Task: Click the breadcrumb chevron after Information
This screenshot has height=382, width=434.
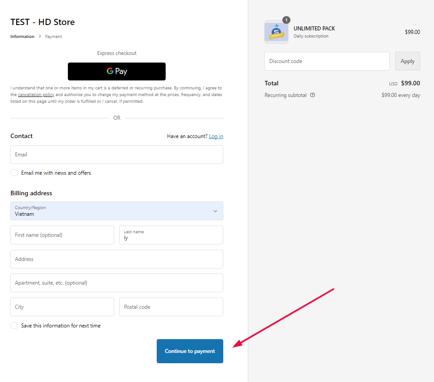Action: click(40, 37)
